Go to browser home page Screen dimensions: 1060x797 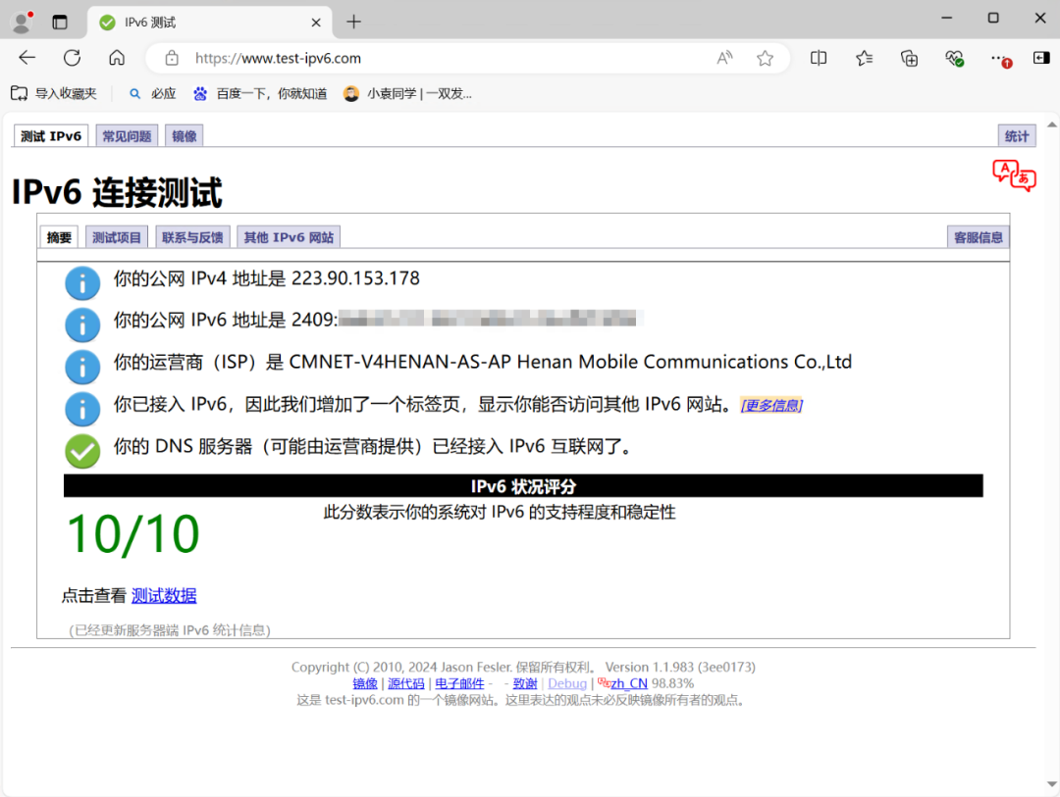click(x=117, y=58)
